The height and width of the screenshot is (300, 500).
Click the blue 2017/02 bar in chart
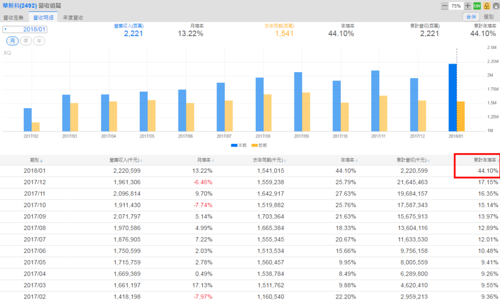[x=28, y=120]
